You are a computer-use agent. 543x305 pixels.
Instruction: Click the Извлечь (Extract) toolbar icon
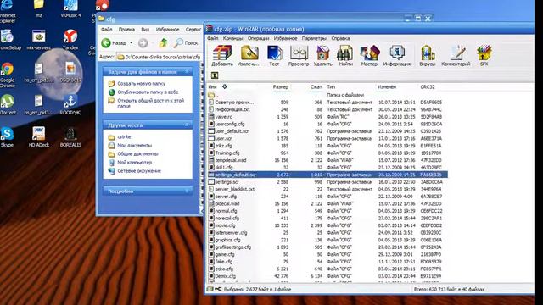249,55
